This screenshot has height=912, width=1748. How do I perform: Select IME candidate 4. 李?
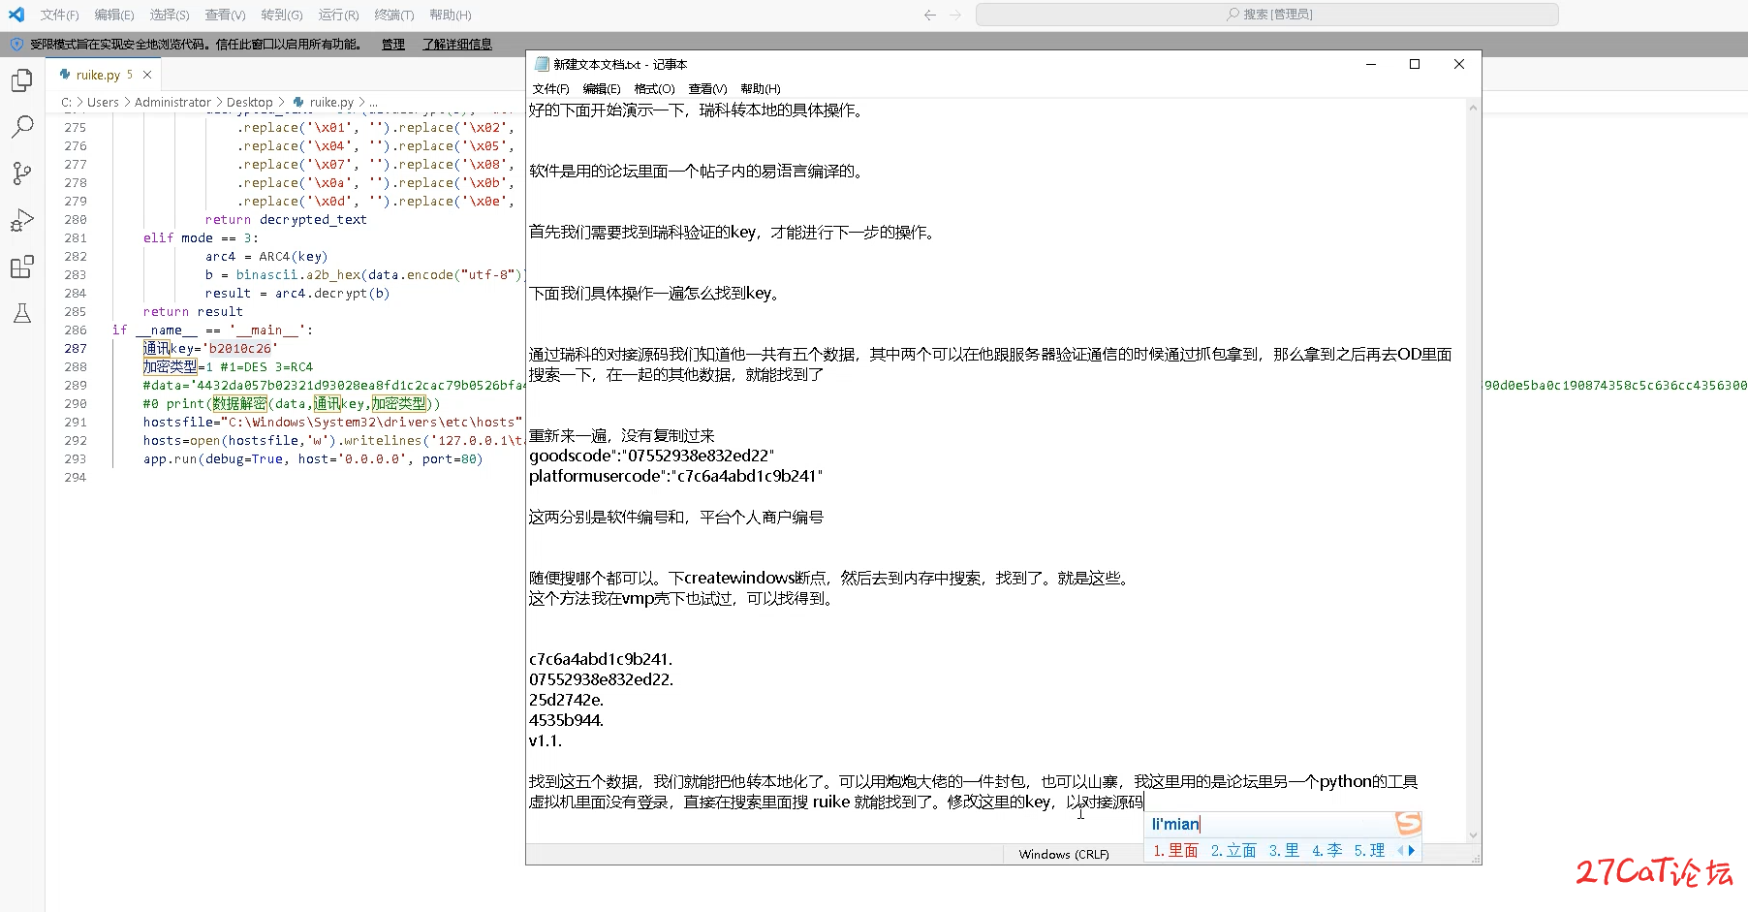click(x=1327, y=850)
